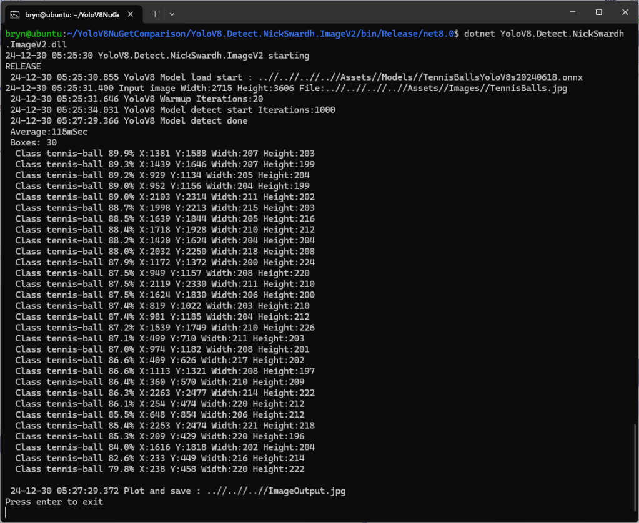Click the terminal icon on the tab
This screenshot has height=523, width=639.
[x=16, y=14]
